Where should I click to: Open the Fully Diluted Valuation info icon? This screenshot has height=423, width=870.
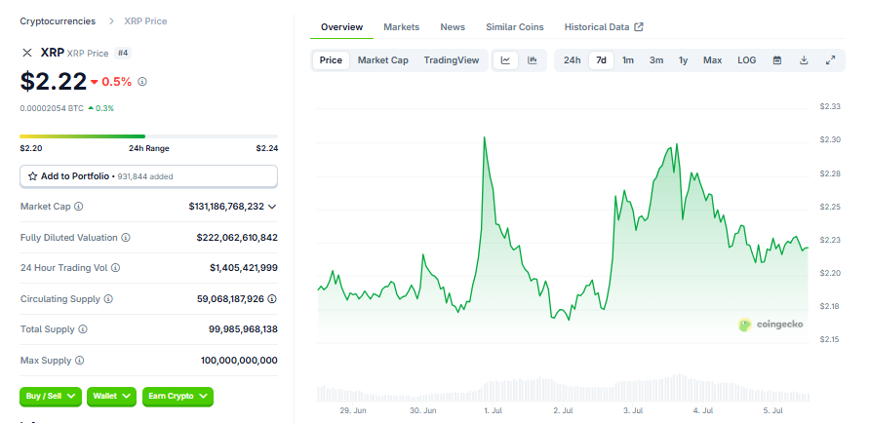[x=126, y=237]
